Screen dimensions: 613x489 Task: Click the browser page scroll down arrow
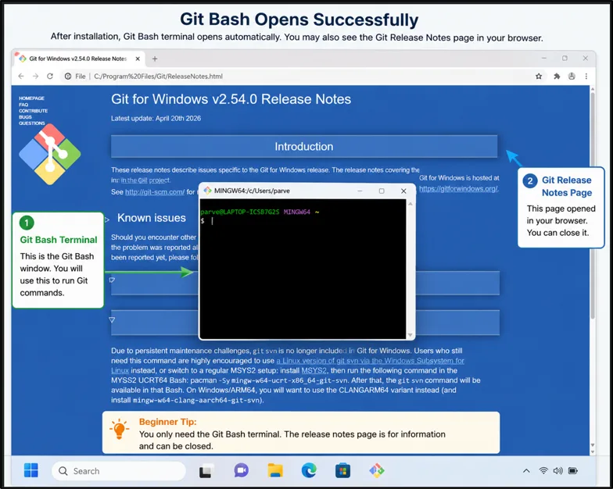(593, 452)
